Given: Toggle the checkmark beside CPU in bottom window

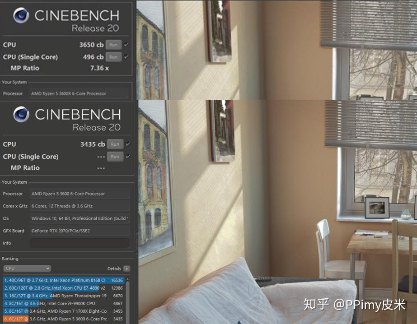Looking at the screenshot, I should coord(128,144).
